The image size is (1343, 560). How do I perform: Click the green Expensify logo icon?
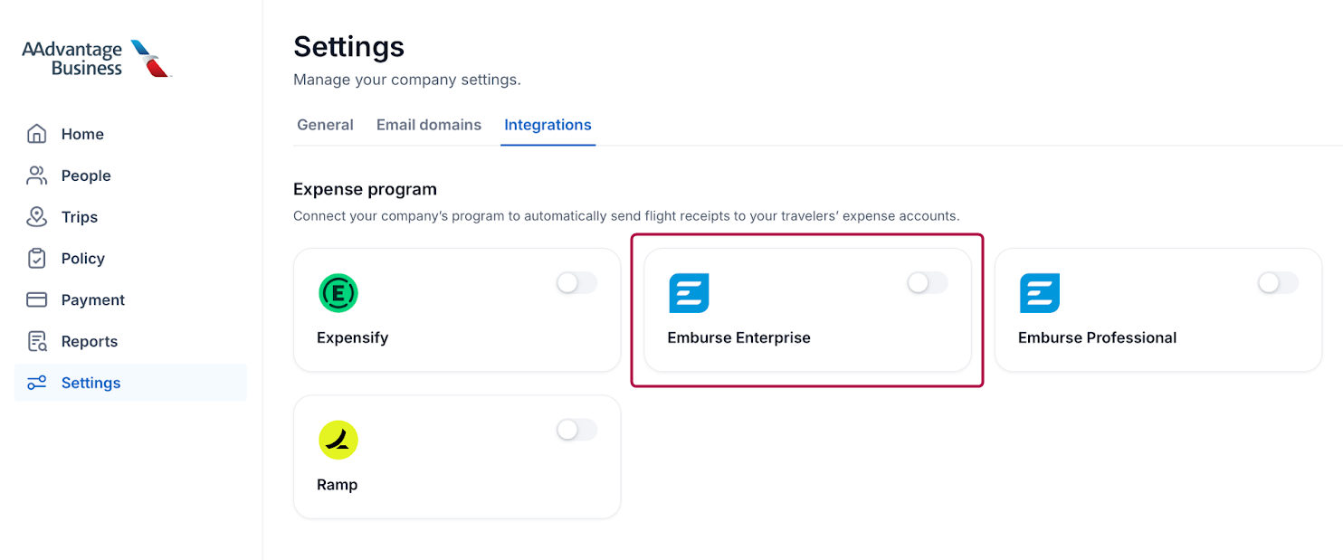338,293
